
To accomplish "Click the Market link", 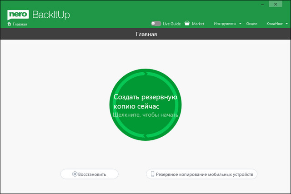I will (198, 23).
